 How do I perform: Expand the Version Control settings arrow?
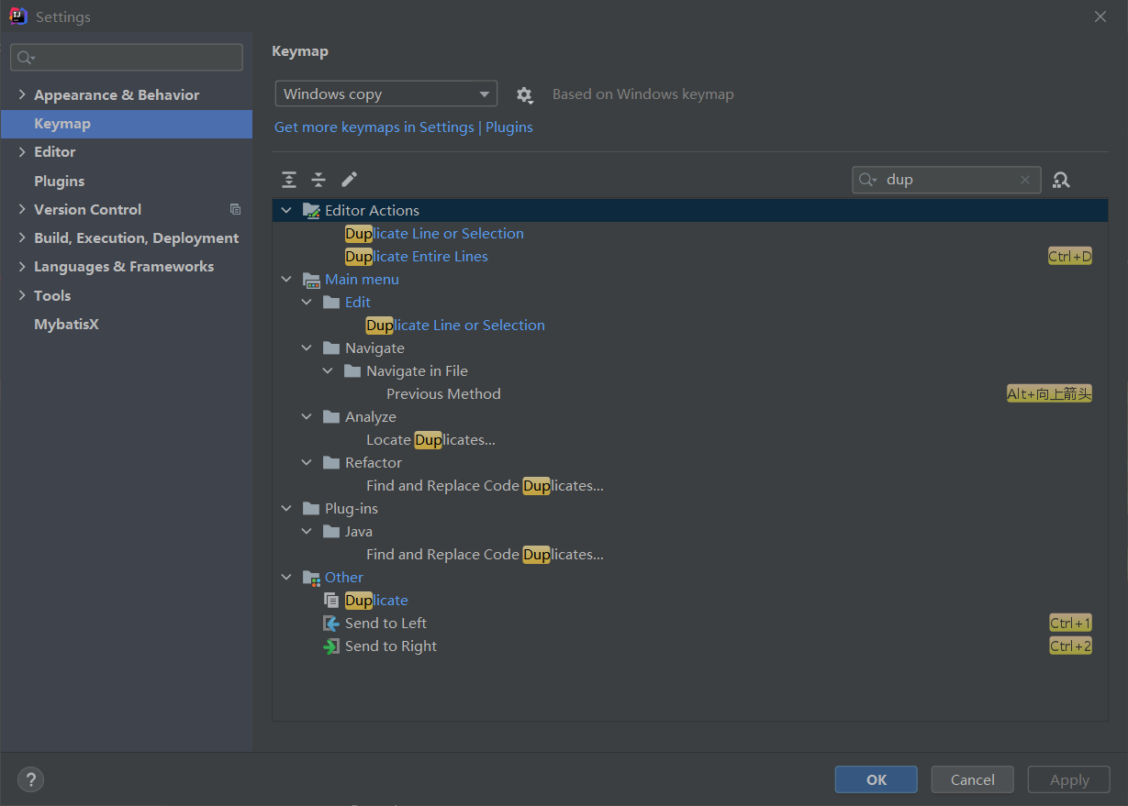tap(22, 209)
